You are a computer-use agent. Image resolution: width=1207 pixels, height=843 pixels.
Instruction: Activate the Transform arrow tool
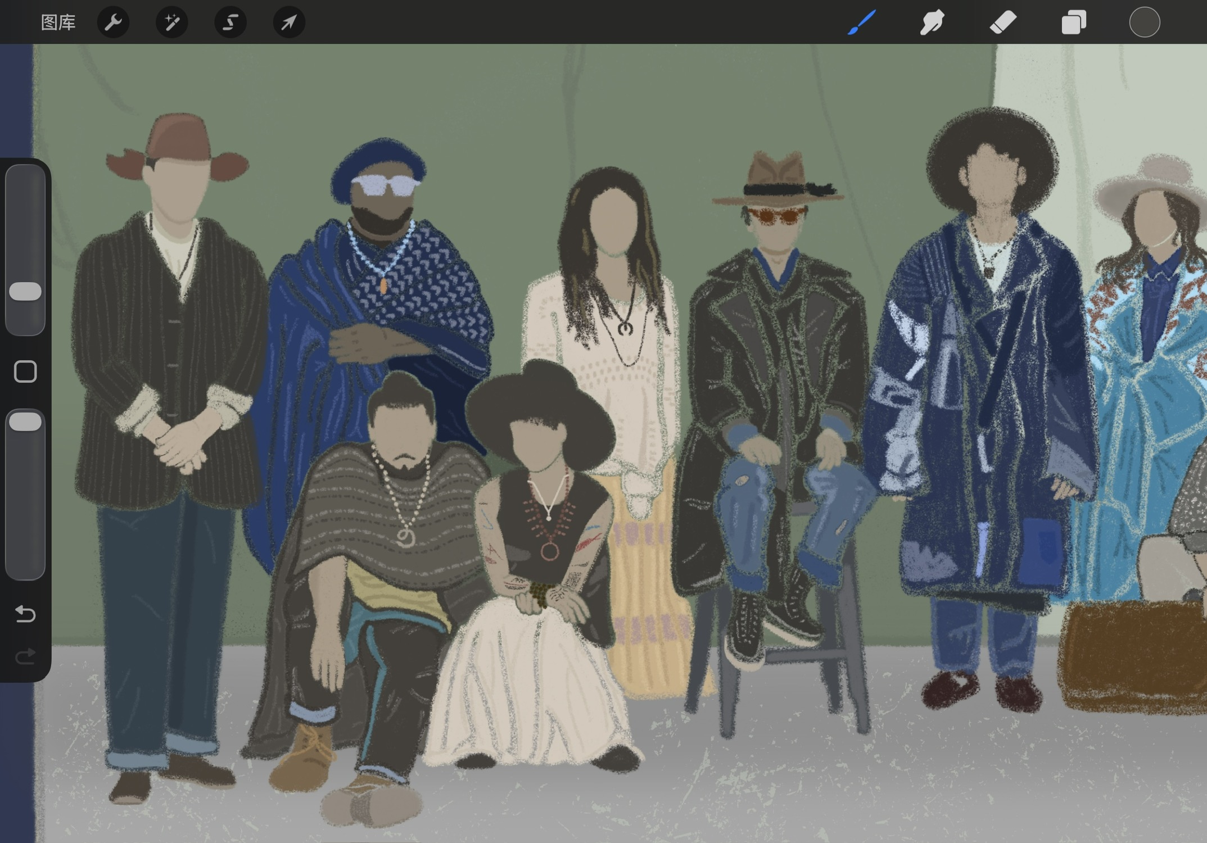tap(288, 22)
